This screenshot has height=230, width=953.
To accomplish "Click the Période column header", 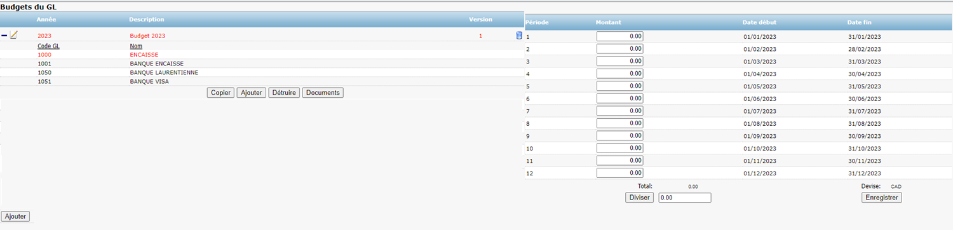I will click(x=537, y=22).
